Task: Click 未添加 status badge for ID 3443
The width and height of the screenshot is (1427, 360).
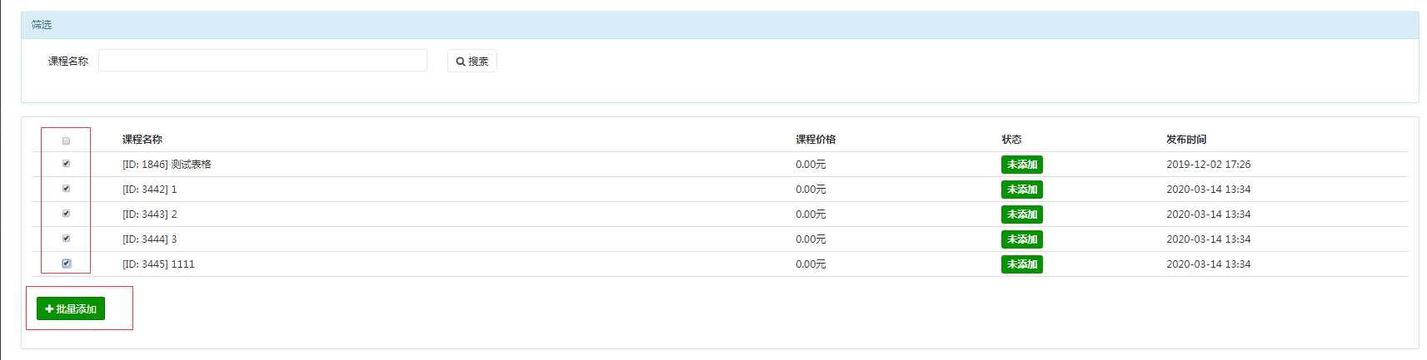Action: [x=1022, y=215]
